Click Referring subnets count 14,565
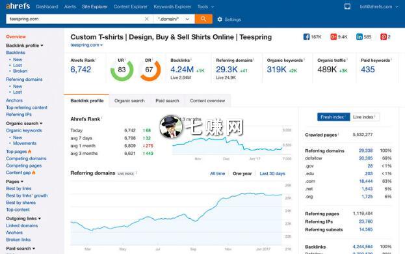 365,229
